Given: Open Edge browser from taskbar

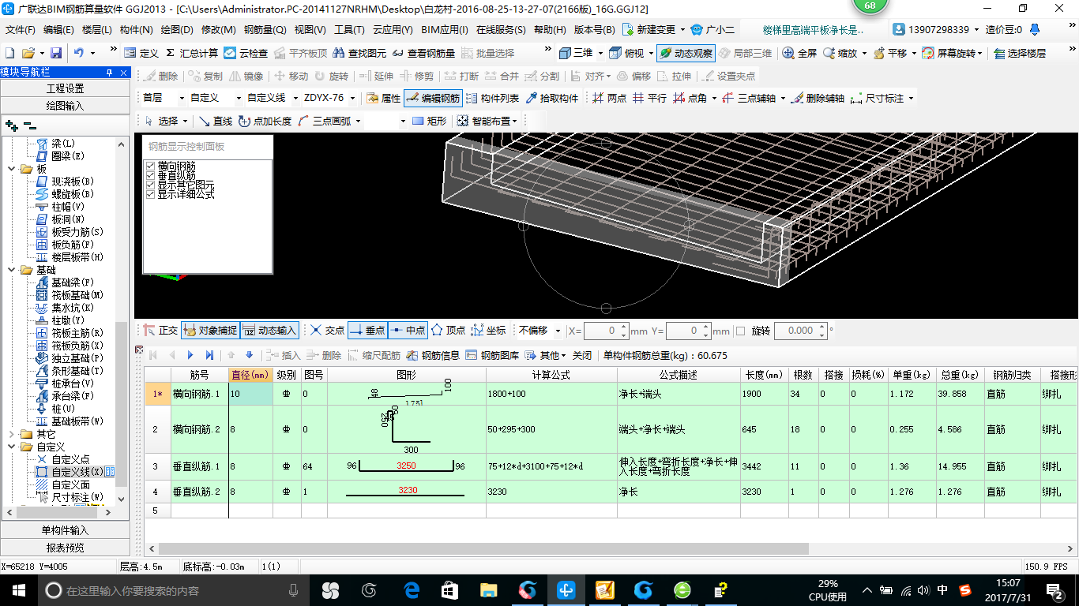Looking at the screenshot, I should pos(411,589).
